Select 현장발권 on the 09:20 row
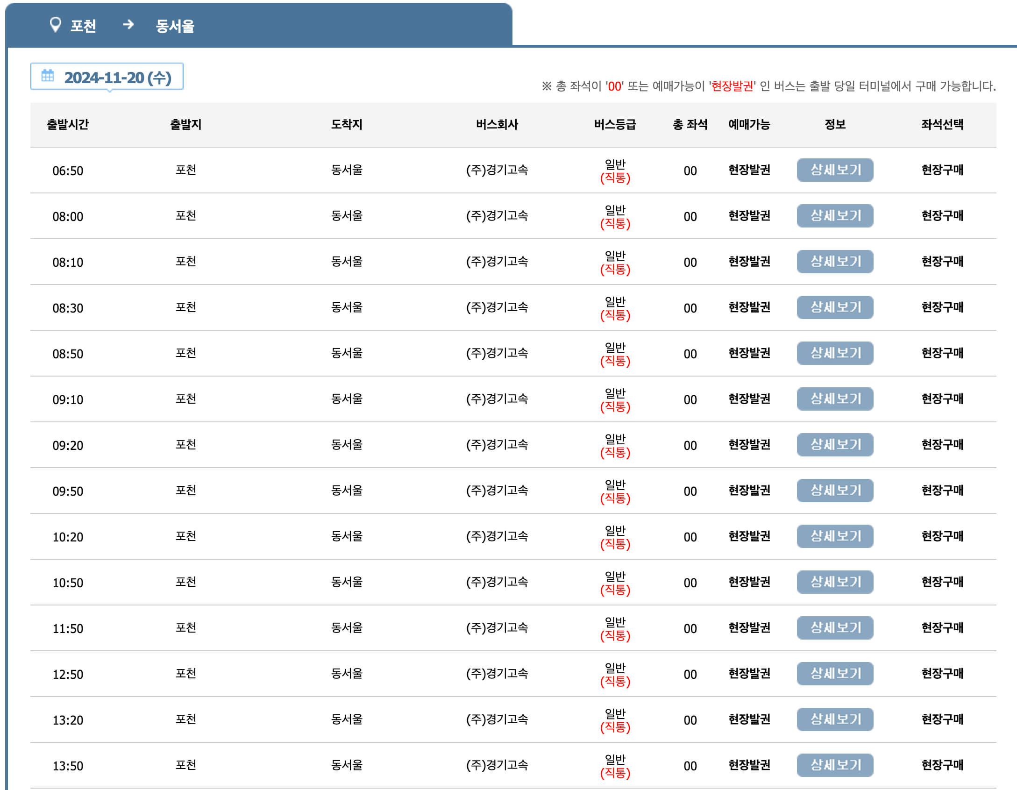 tap(749, 445)
